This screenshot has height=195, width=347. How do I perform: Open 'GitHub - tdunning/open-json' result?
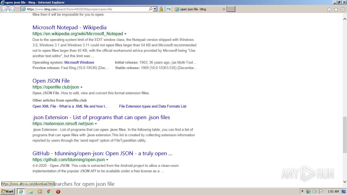coord(102,153)
